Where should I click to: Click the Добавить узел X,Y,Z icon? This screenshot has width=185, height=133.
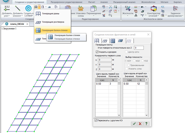point(7,9)
